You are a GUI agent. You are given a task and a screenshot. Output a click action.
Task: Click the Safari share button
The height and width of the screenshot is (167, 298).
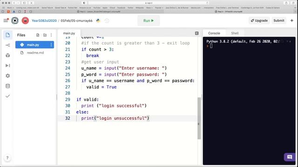point(286,3)
